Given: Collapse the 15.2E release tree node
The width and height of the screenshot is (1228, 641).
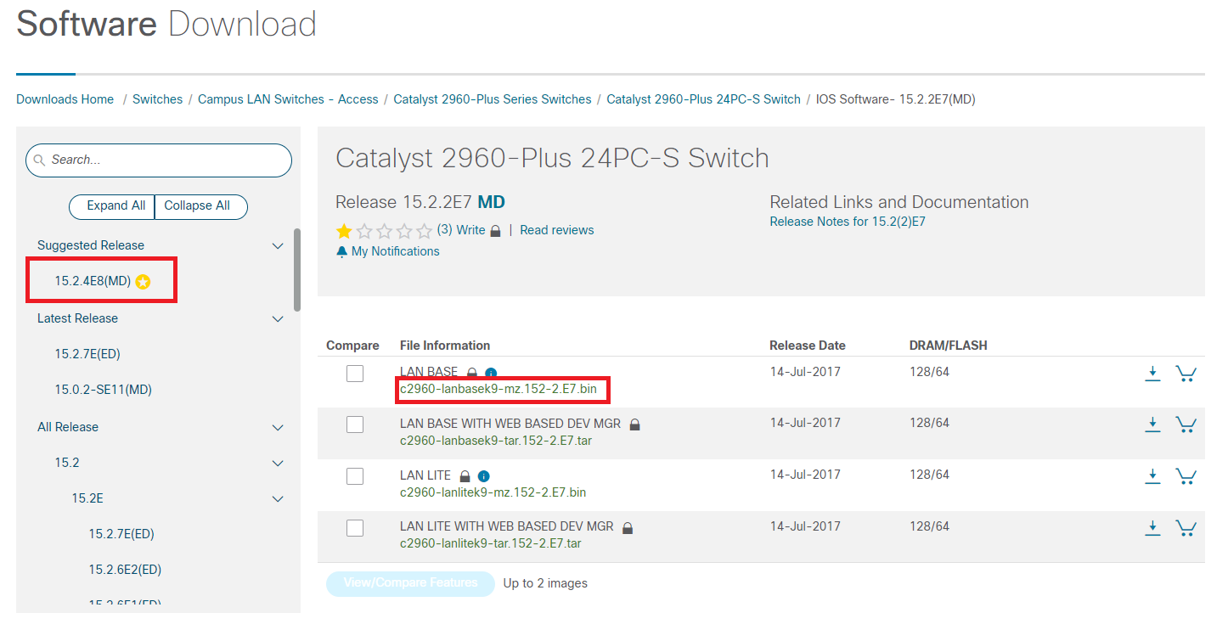Looking at the screenshot, I should tap(277, 498).
